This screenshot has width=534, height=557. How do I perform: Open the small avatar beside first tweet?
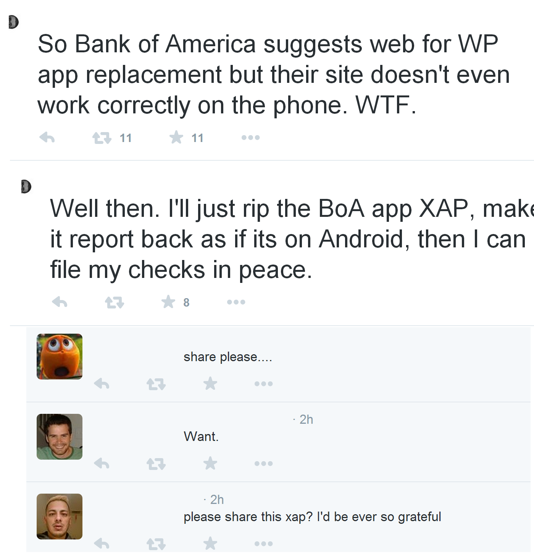click(x=14, y=22)
